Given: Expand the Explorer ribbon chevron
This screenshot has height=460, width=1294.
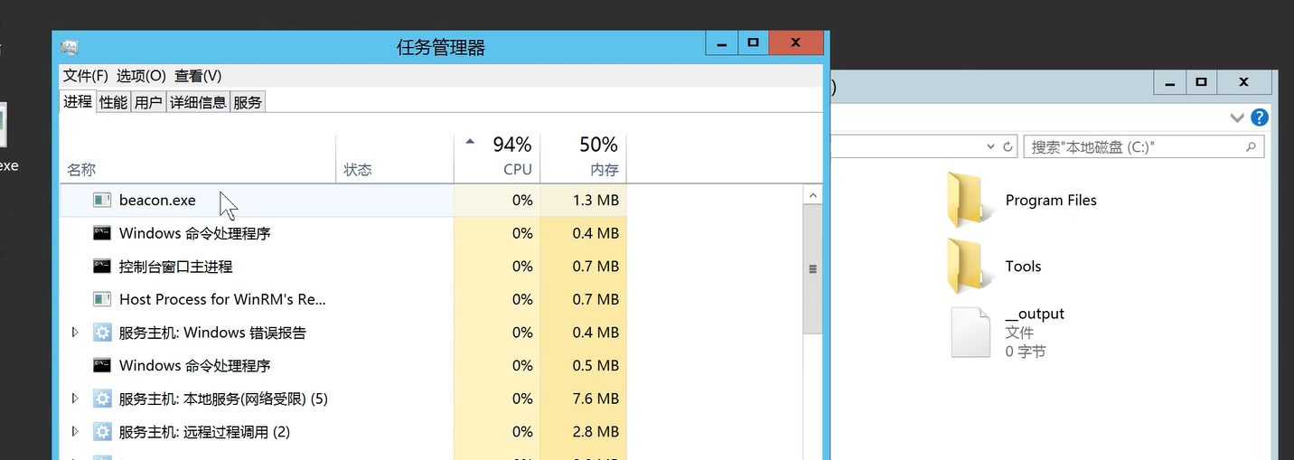Looking at the screenshot, I should 1237,117.
